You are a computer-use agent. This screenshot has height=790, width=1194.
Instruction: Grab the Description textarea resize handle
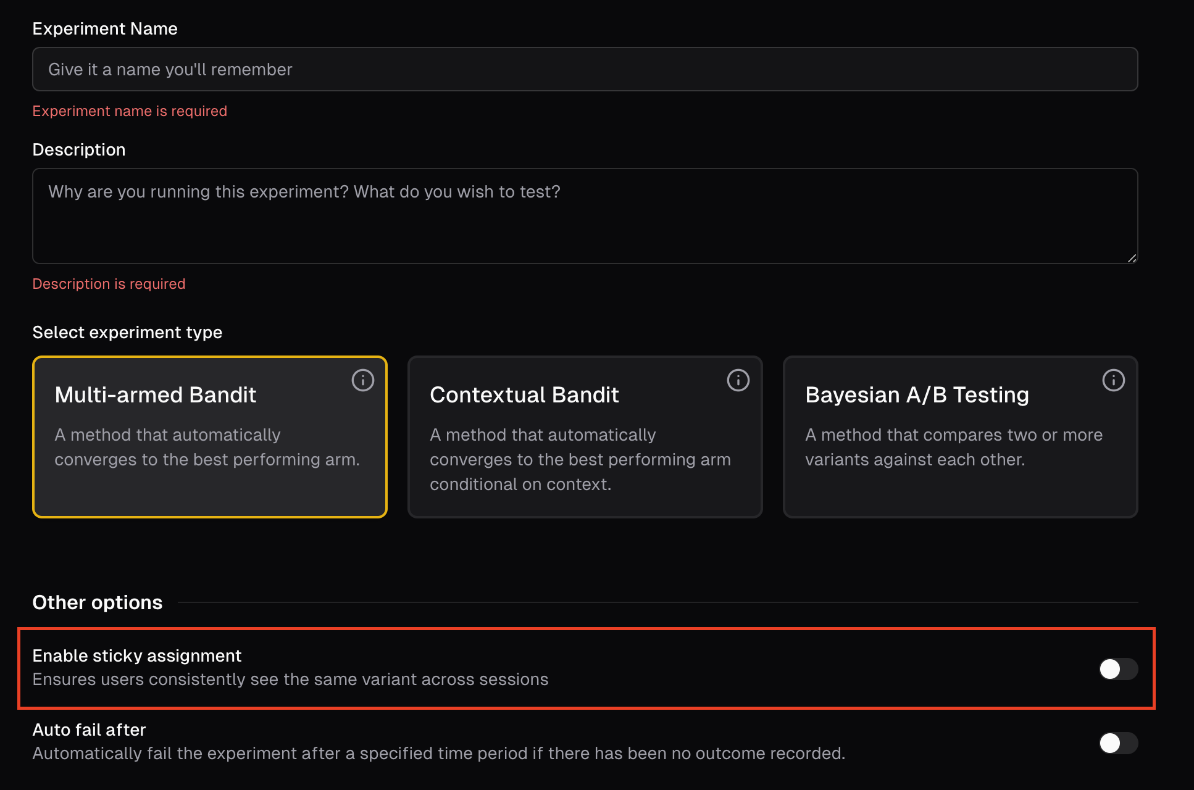coord(1132,258)
